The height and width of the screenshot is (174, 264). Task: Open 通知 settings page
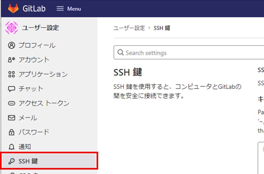(x=24, y=147)
